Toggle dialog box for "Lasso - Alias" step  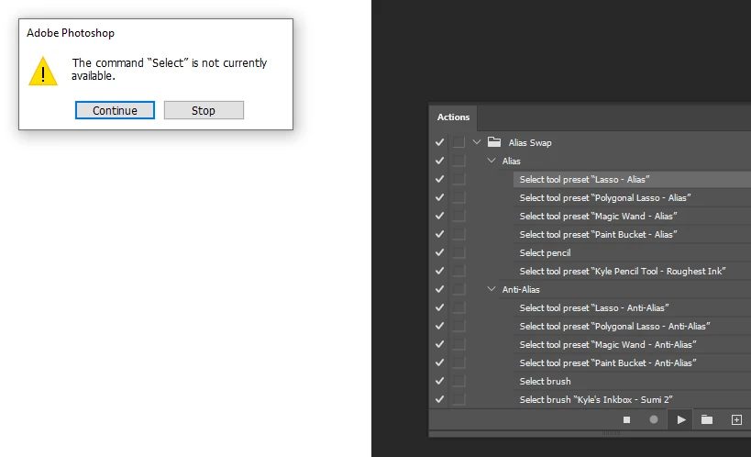(458, 179)
